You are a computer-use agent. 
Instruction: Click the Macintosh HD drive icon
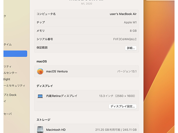pos(40,130)
